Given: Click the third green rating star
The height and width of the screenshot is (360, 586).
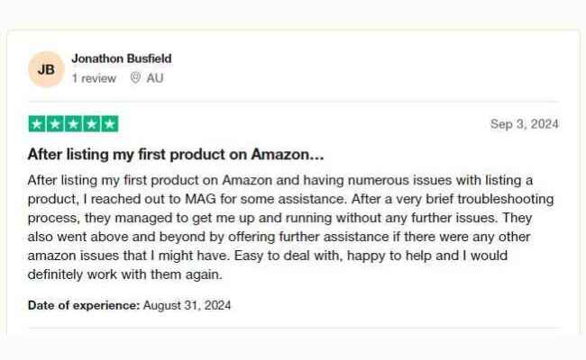Looking at the screenshot, I should [x=73, y=124].
